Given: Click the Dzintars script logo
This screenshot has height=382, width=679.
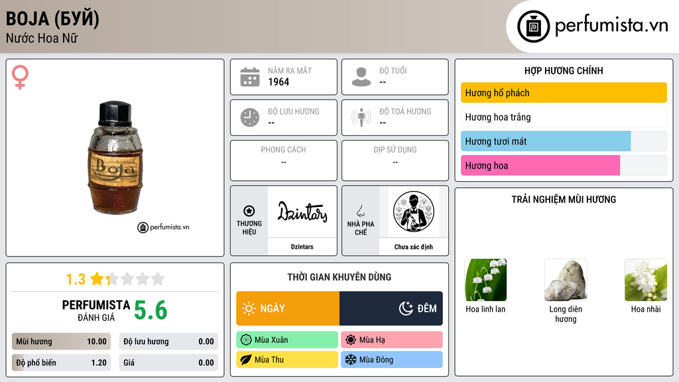Looking at the screenshot, I should pyautogui.click(x=302, y=212).
